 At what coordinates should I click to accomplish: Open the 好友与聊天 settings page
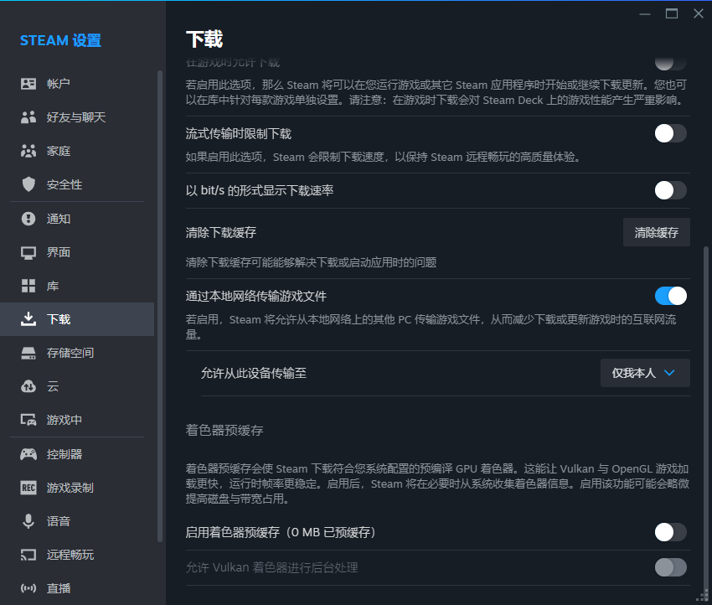tap(77, 117)
